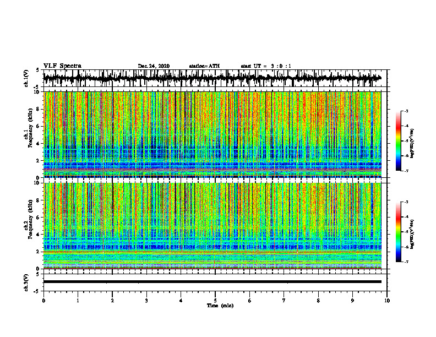Click the 'ch.1(V)' waveform axis label

point(26,79)
